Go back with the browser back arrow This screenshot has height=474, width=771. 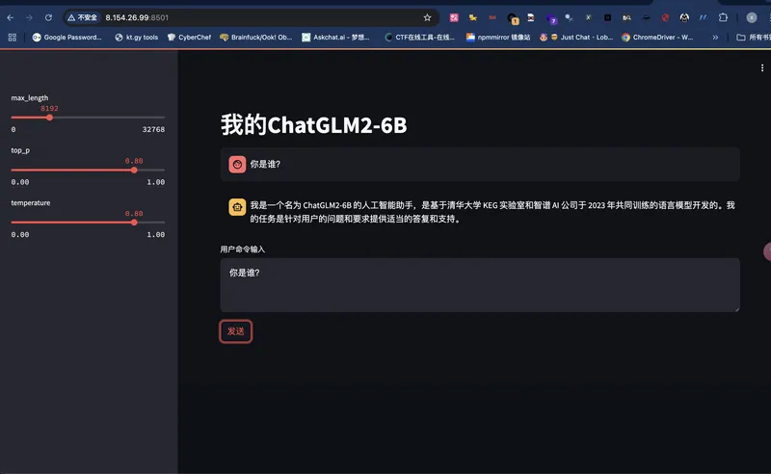[x=11, y=17]
